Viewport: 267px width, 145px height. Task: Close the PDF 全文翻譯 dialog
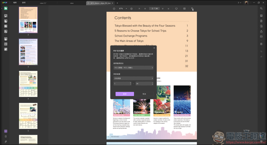point(154,48)
